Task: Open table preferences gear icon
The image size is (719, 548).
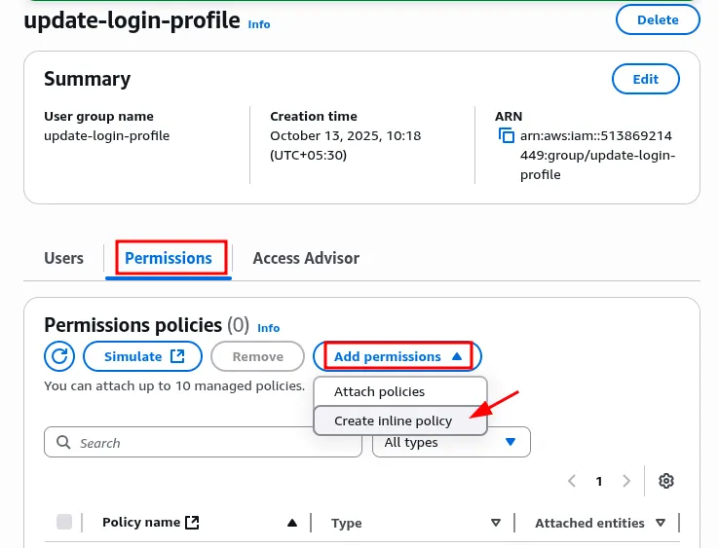Action: 666,481
